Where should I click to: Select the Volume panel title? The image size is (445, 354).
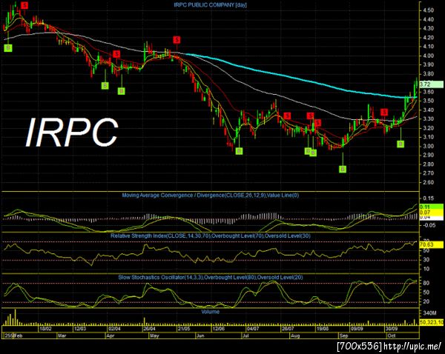pyautogui.click(x=211, y=312)
